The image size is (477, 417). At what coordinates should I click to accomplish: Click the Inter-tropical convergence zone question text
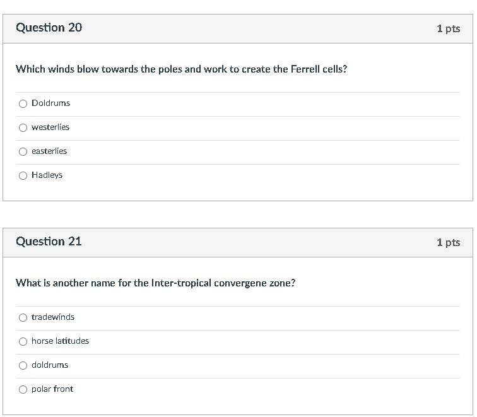click(x=156, y=283)
